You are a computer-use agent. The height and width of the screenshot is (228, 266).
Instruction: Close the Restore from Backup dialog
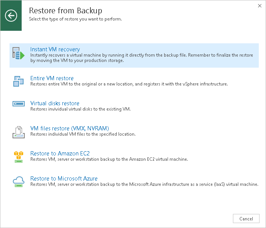(259, 6)
